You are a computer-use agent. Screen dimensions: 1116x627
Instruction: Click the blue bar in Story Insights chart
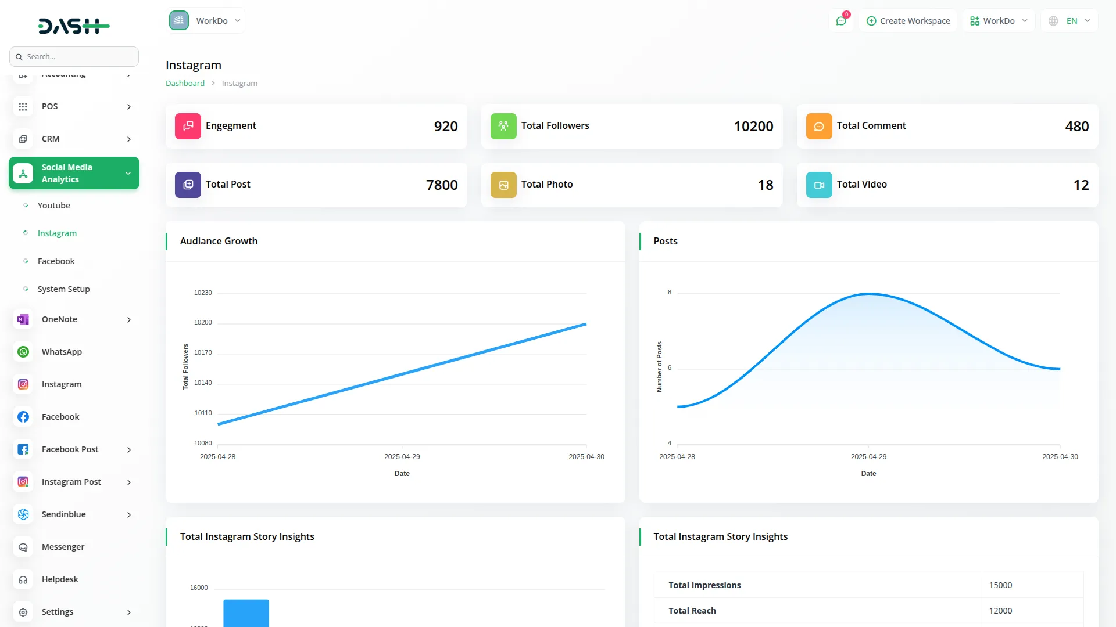point(245,612)
